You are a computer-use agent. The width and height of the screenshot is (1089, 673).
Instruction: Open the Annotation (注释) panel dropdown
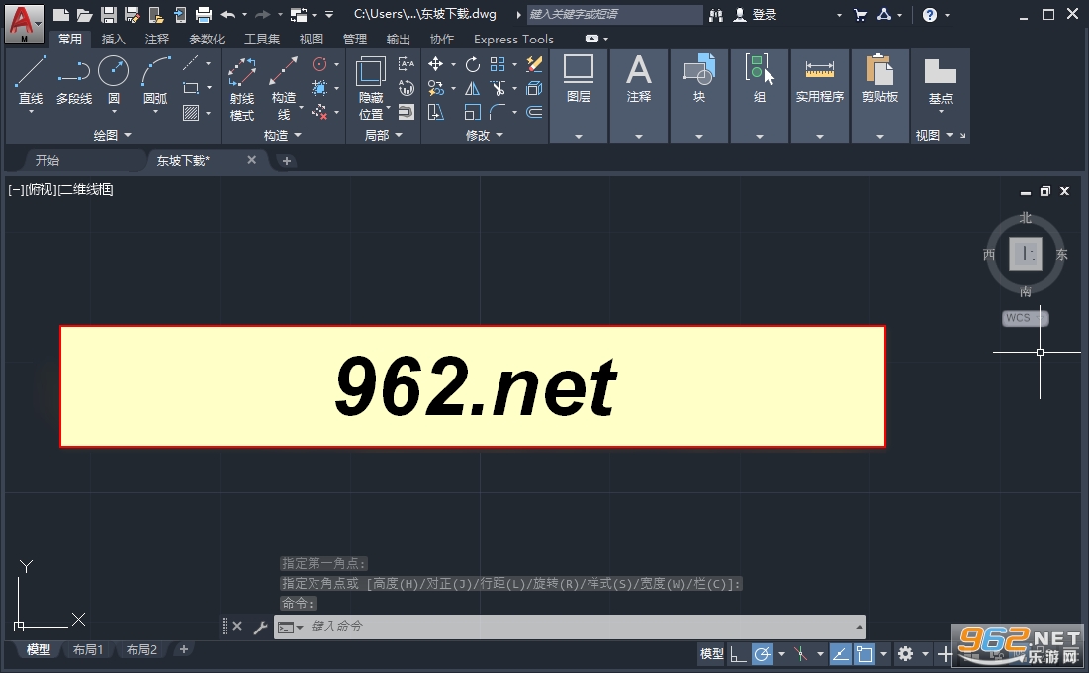coord(639,136)
